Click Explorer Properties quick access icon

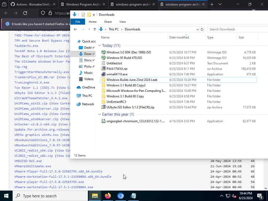point(83,15)
